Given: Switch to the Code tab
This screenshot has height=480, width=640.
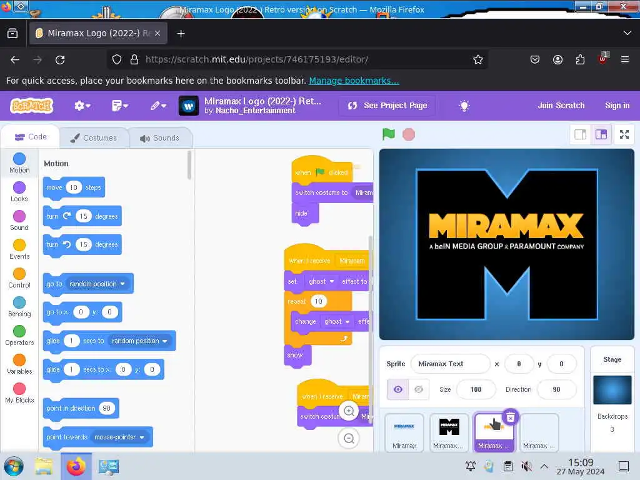Looking at the screenshot, I should pos(31,137).
